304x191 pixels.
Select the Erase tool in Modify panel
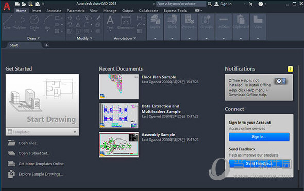(x=98, y=18)
